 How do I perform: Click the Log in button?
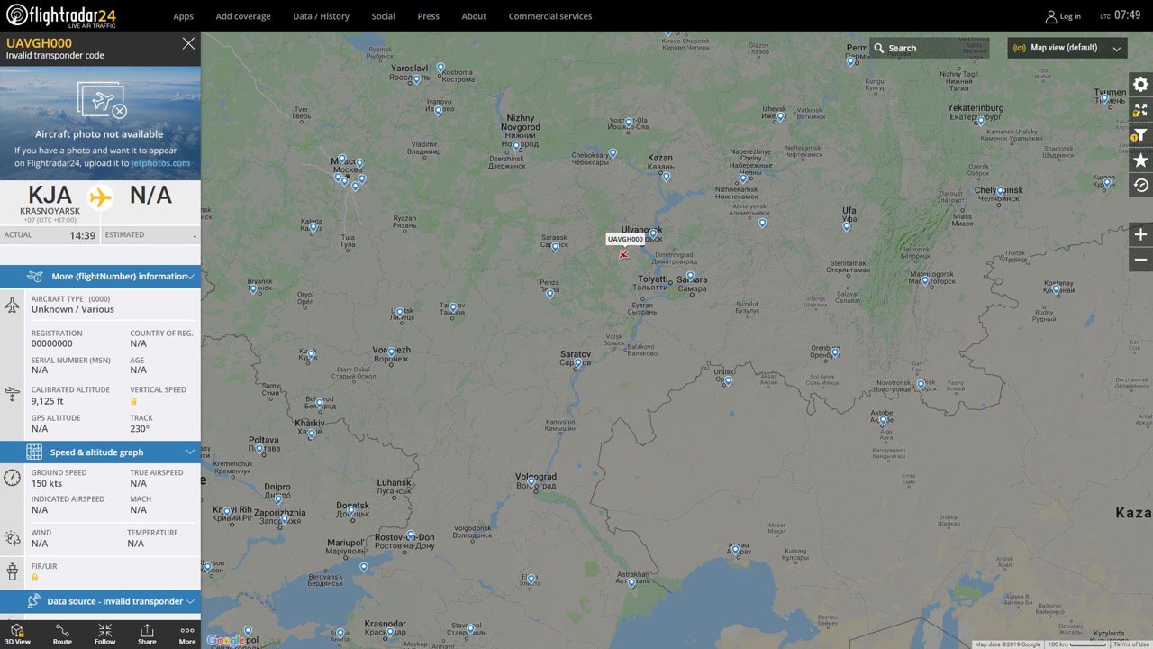coord(1063,16)
